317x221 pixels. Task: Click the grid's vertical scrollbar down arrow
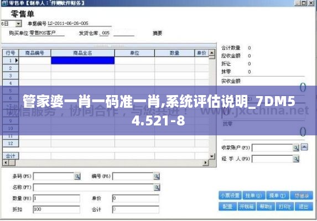pyautogui.click(x=212, y=156)
